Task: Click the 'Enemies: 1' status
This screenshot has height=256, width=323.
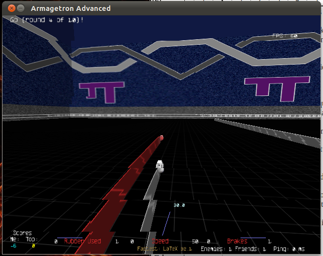Action: coord(216,249)
